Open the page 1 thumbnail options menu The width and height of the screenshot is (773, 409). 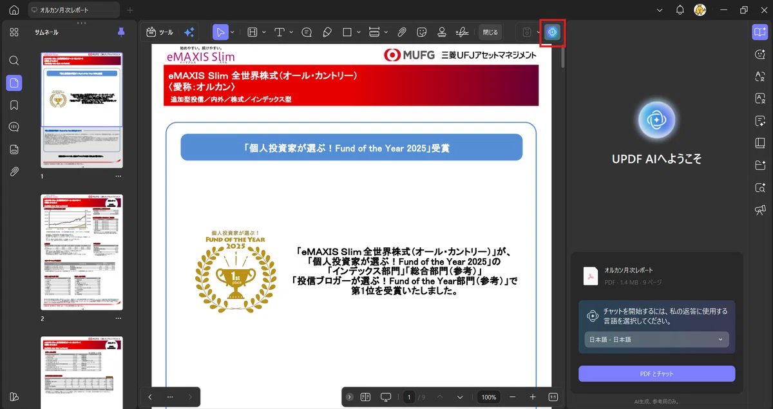[x=118, y=176]
